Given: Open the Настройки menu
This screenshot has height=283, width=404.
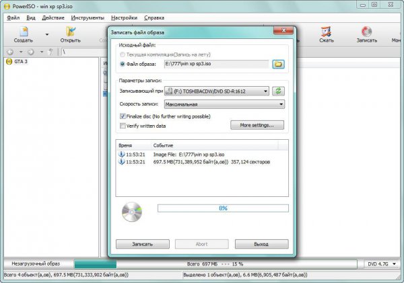Looking at the screenshot, I should (x=124, y=17).
